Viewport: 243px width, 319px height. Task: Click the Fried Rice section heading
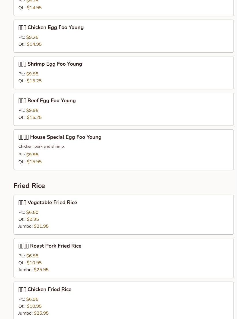point(29,186)
